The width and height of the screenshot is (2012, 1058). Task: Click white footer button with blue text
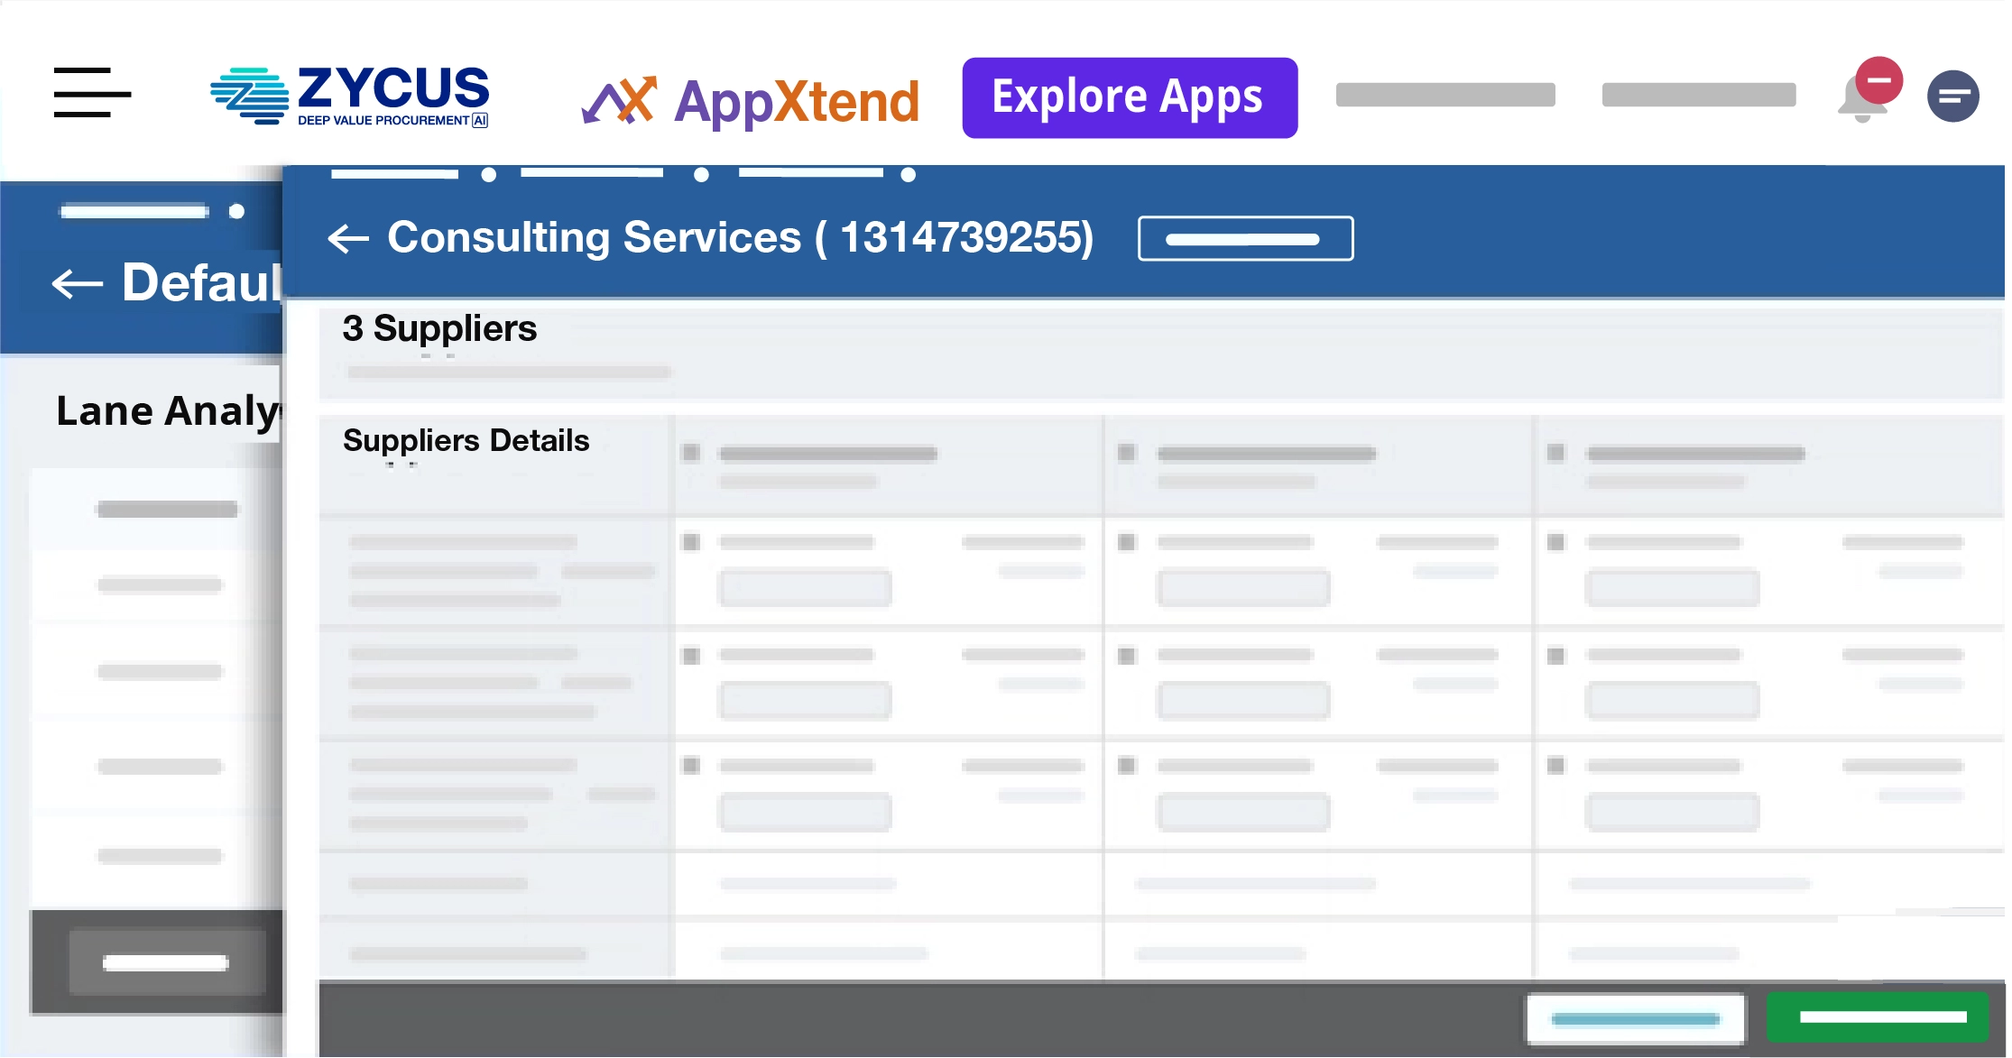coord(1635,1019)
